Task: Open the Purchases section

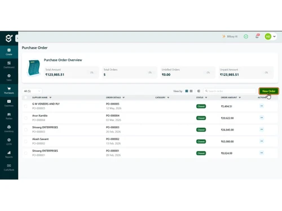Action: pos(9,91)
